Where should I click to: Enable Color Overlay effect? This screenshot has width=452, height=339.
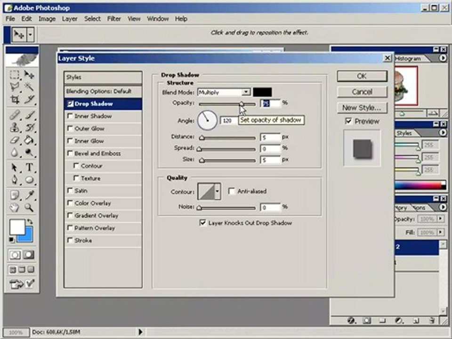pos(70,203)
